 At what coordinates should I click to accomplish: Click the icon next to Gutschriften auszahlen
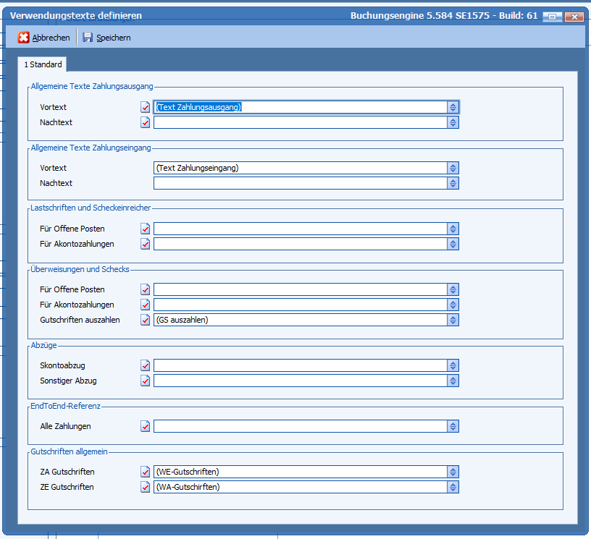[146, 320]
